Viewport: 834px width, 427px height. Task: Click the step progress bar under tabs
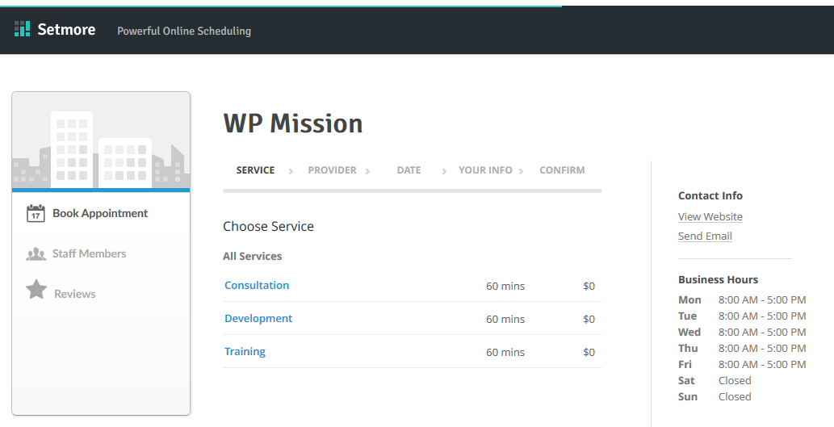point(413,190)
